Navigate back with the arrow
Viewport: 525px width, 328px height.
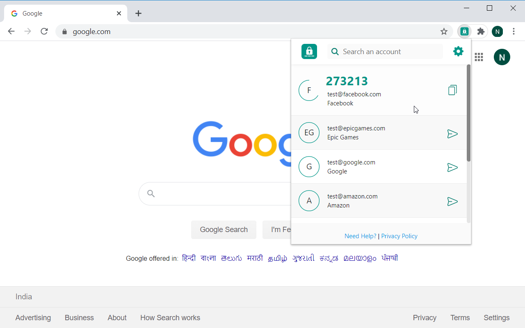coord(11,31)
